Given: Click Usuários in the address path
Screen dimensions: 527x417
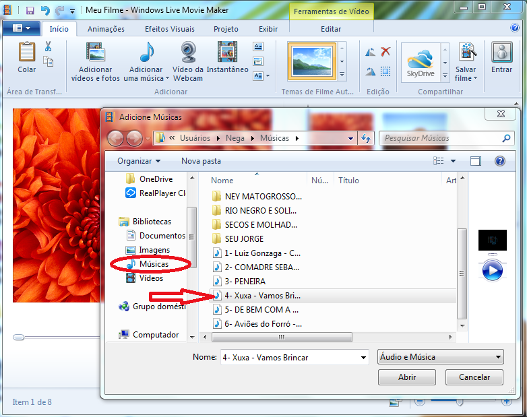Looking at the screenshot, I should [x=195, y=138].
